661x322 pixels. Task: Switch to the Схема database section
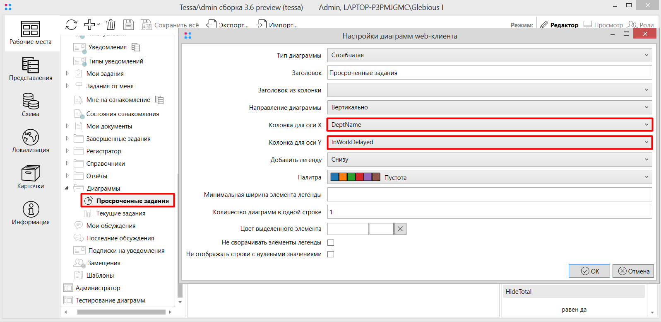point(30,105)
